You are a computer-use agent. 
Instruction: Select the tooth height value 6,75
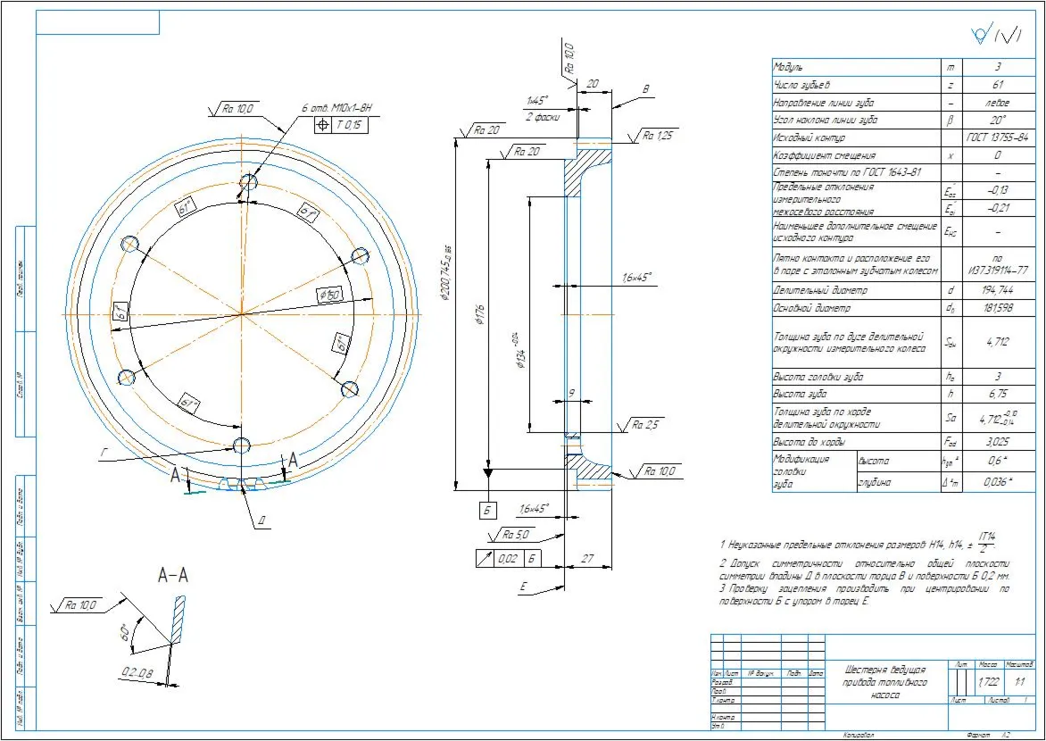coord(998,394)
